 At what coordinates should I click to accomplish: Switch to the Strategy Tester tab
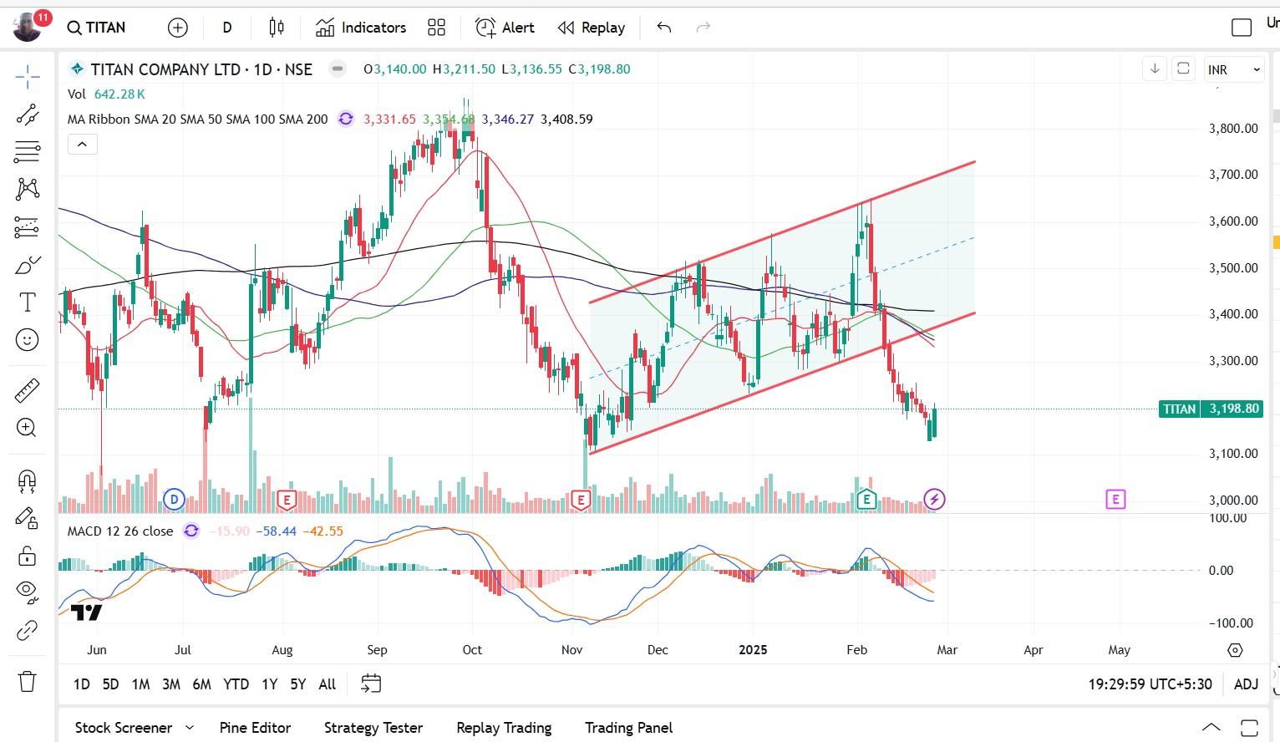coord(373,728)
